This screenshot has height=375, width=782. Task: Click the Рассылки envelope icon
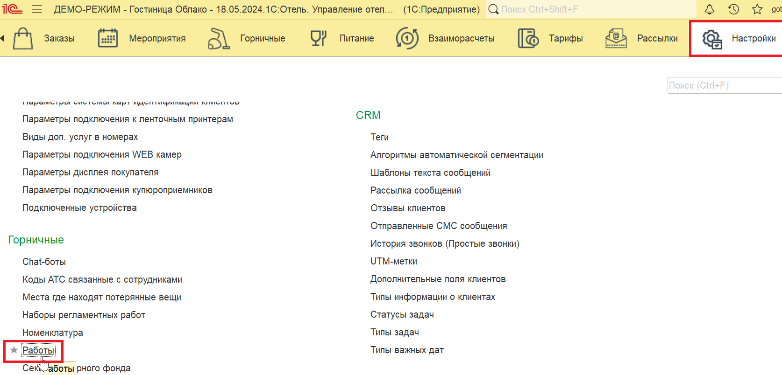(x=616, y=38)
